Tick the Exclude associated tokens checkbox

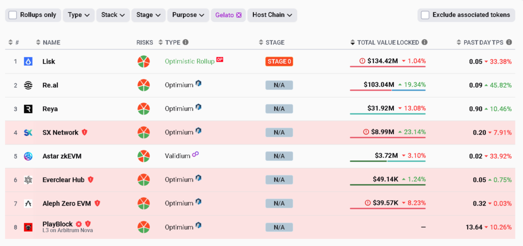pyautogui.click(x=425, y=15)
